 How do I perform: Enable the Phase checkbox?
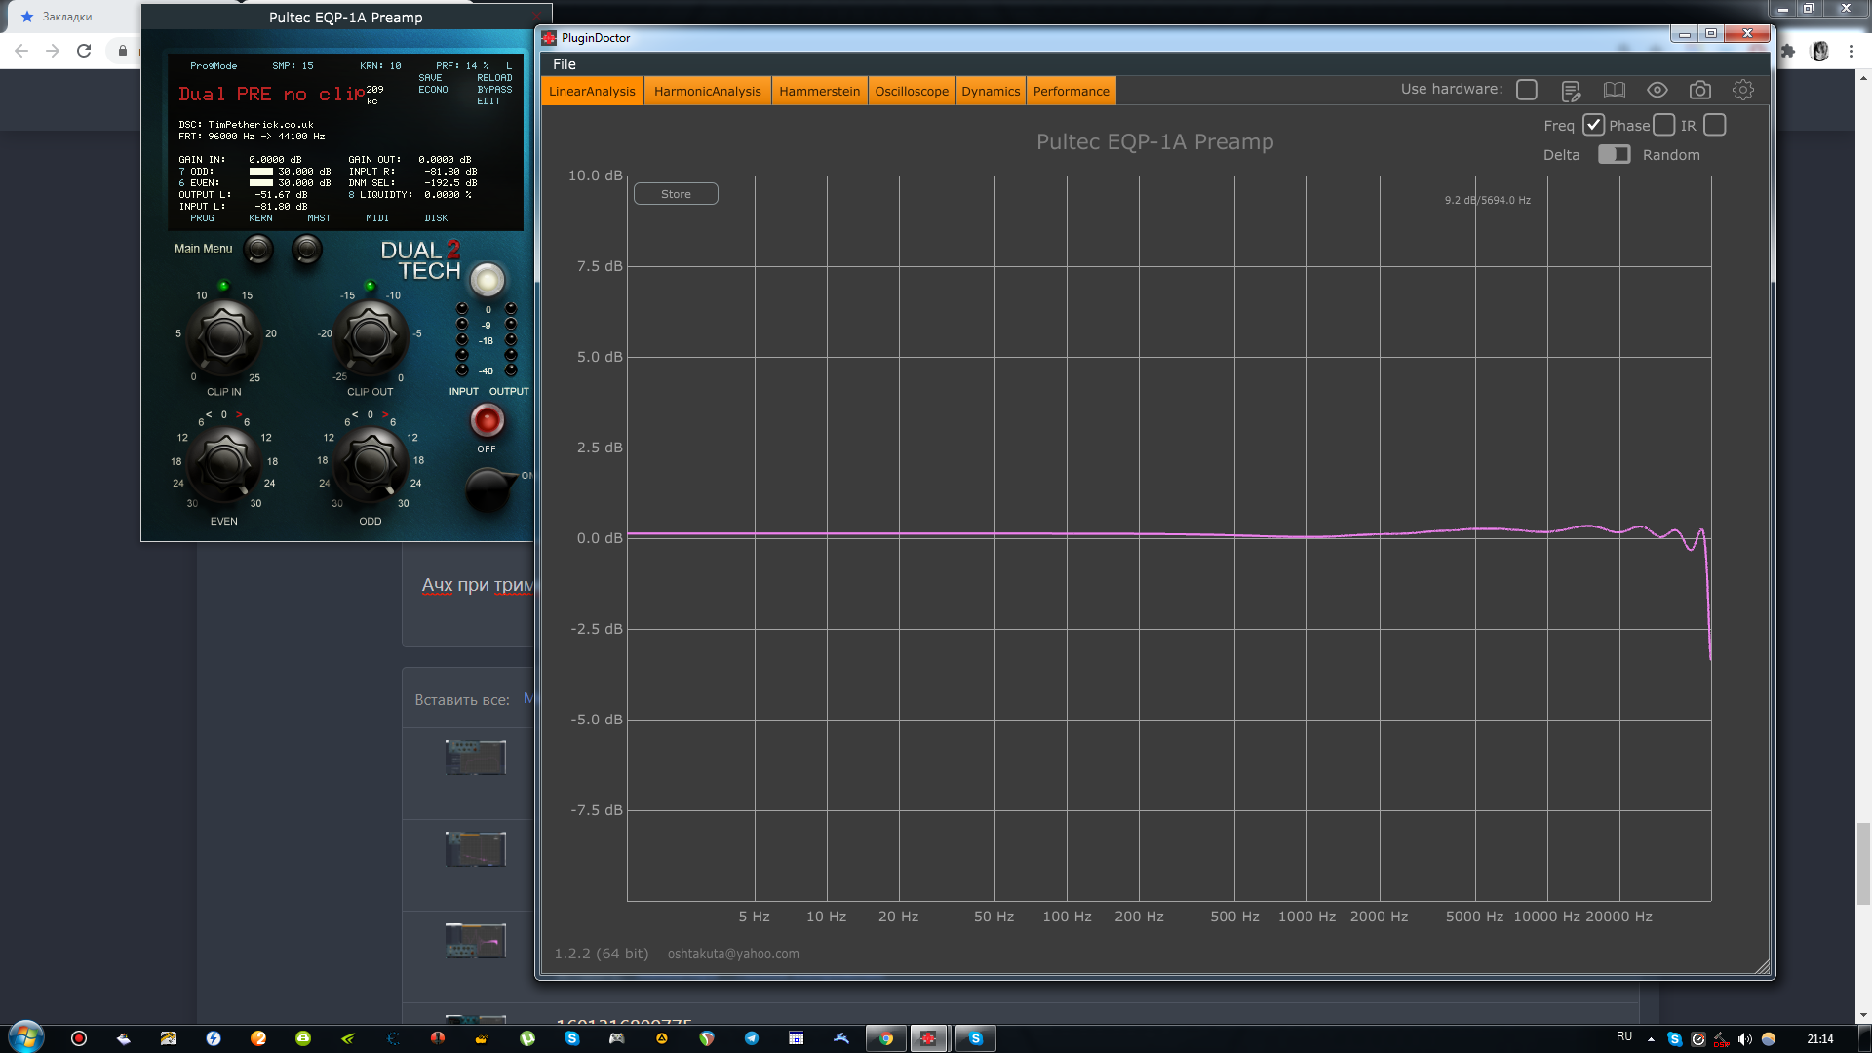[1664, 125]
